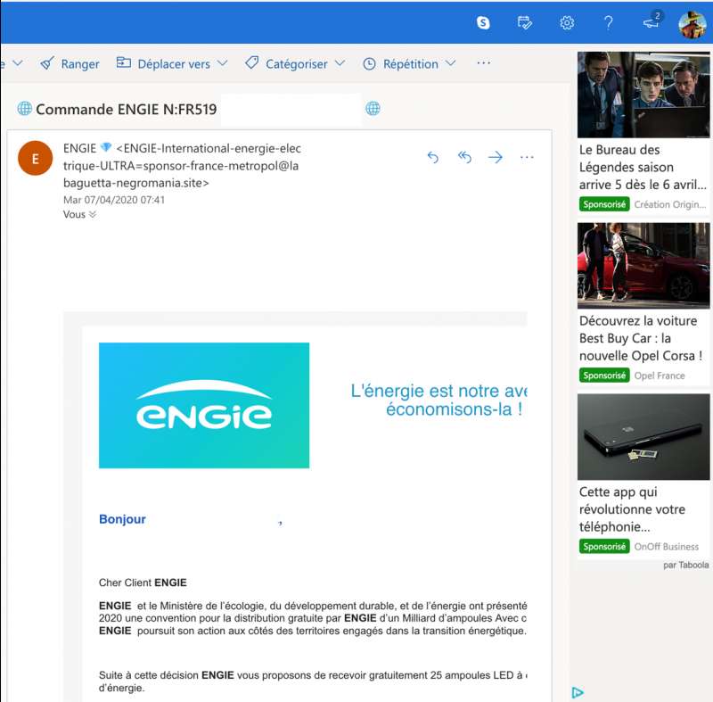This screenshot has width=713, height=702.
Task: Forward the ENGIE message
Action: point(496,157)
